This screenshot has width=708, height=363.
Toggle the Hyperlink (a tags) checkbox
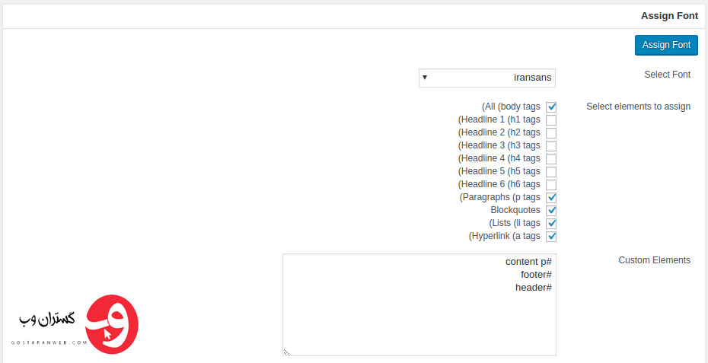(x=551, y=236)
